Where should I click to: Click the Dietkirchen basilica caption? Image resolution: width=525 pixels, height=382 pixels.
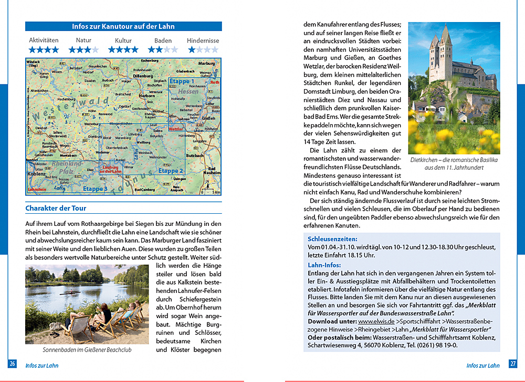tap(454, 164)
